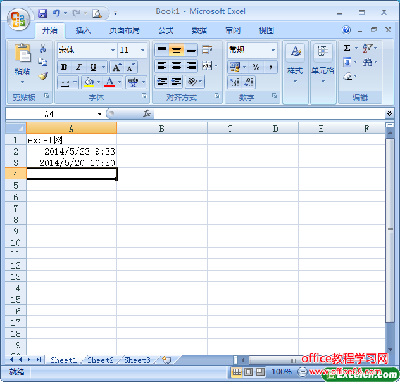Image resolution: width=400 pixels, height=382 pixels.
Task: Click the zoom out minus button
Action: [303, 372]
